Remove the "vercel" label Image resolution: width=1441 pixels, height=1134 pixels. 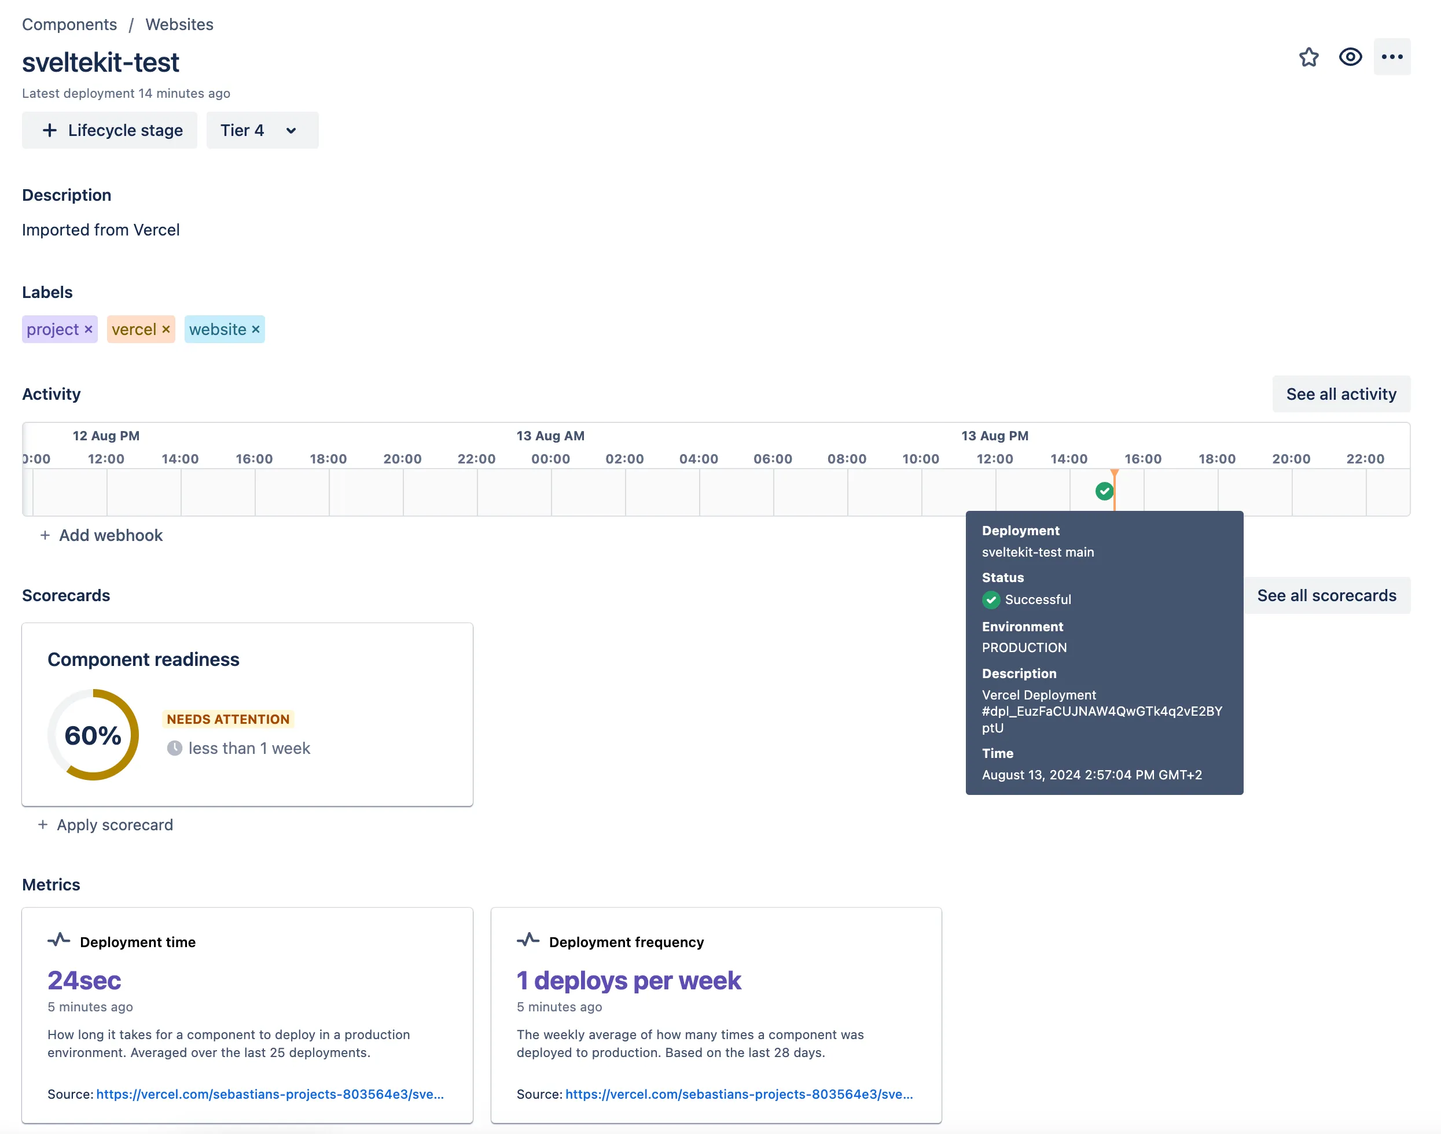(x=166, y=329)
